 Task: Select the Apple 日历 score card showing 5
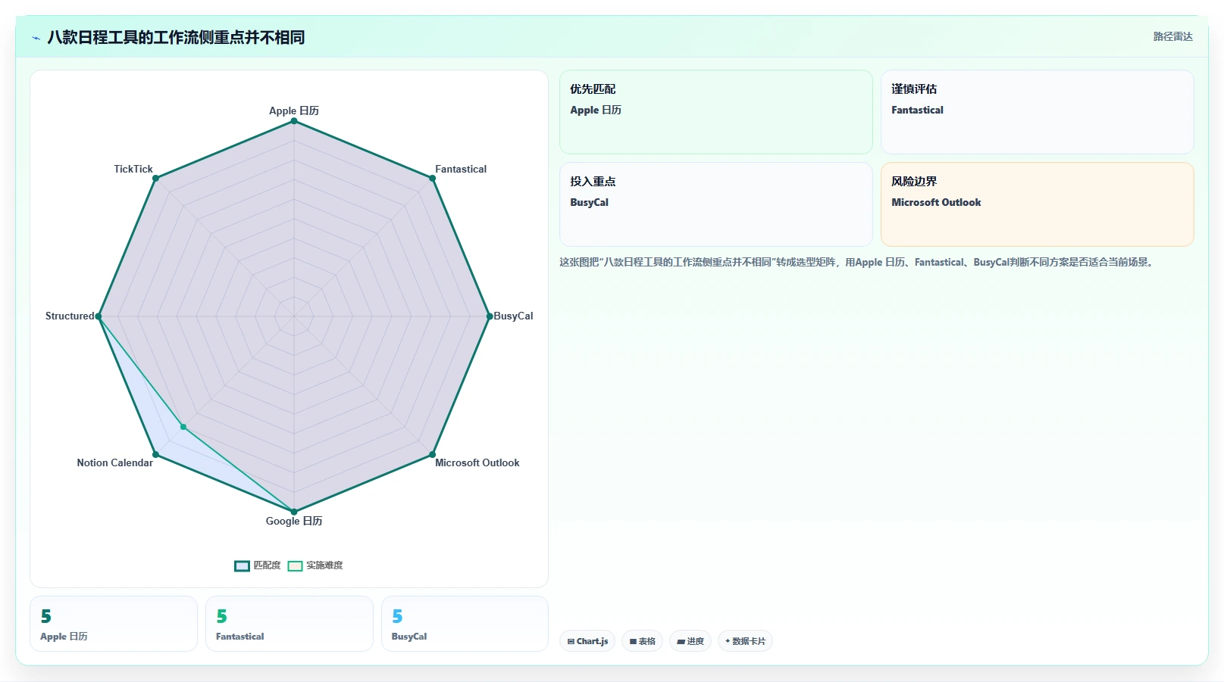114,624
